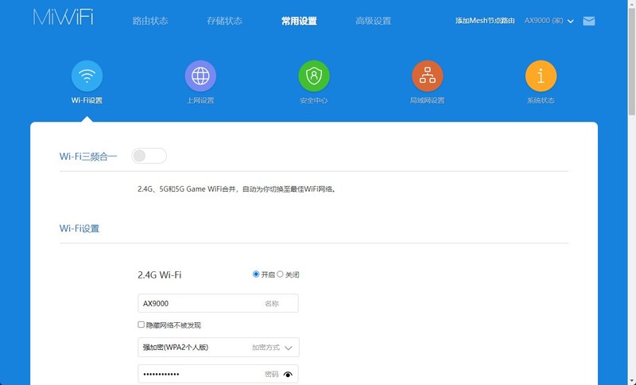Screen dimensions: 636x385
Task: Expand the AX9000 (家) router dropdown
Action: point(549,21)
